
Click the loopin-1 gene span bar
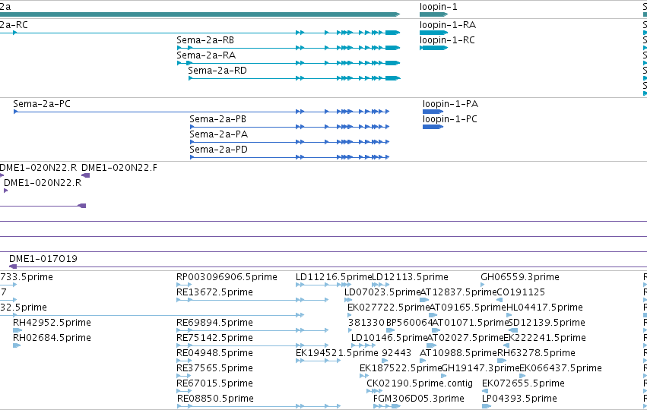coord(433,14)
